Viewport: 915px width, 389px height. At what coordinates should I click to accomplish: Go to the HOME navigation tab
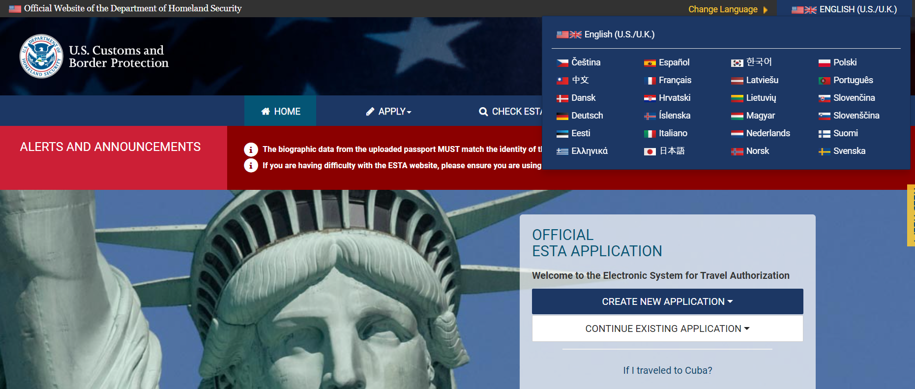point(280,111)
